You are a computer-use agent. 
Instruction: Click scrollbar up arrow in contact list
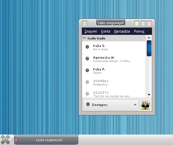149,38
